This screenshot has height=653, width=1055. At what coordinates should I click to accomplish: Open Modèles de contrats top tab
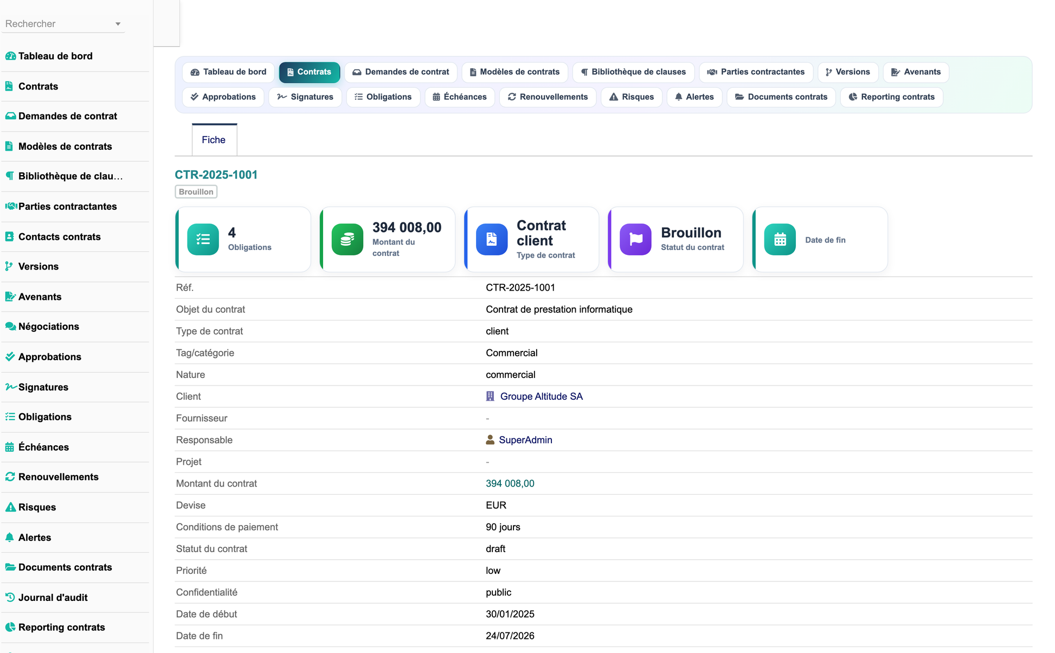[514, 72]
